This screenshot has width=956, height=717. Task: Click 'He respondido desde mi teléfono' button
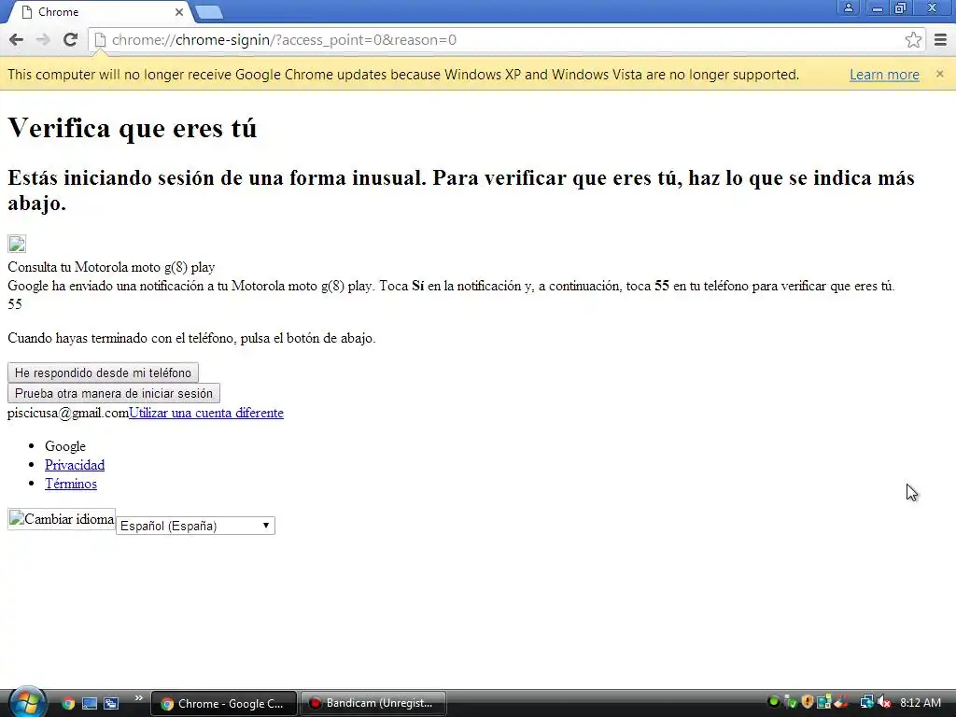click(103, 373)
